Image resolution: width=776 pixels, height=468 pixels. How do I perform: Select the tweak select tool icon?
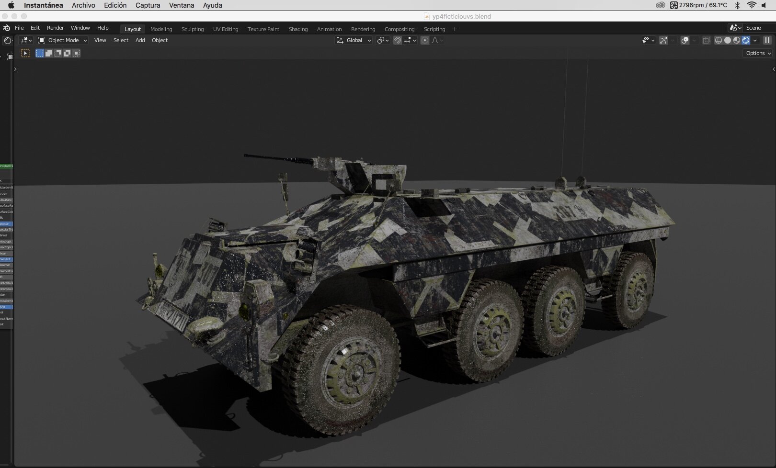click(25, 53)
